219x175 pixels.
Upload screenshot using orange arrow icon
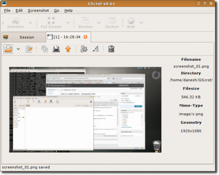[68, 49]
